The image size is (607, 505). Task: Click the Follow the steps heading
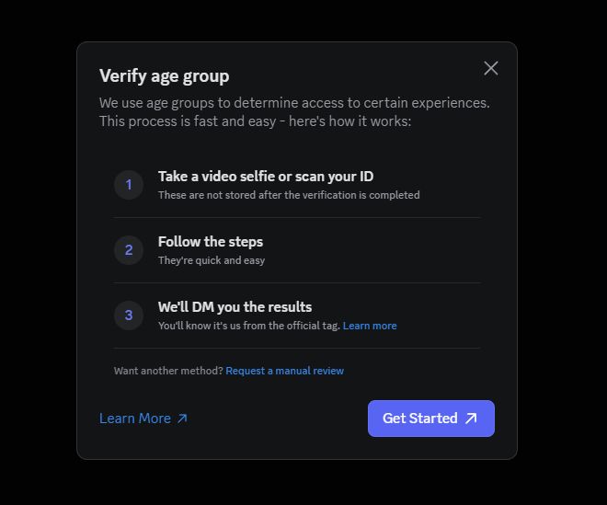coord(211,242)
